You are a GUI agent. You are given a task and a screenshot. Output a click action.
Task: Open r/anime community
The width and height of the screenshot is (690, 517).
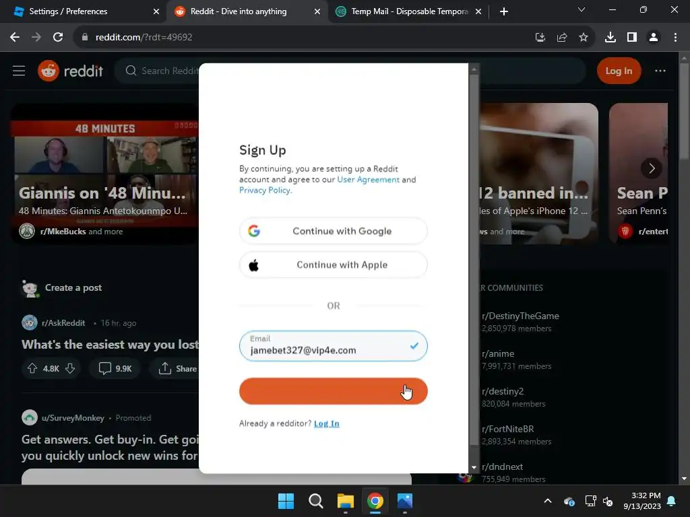(x=498, y=353)
